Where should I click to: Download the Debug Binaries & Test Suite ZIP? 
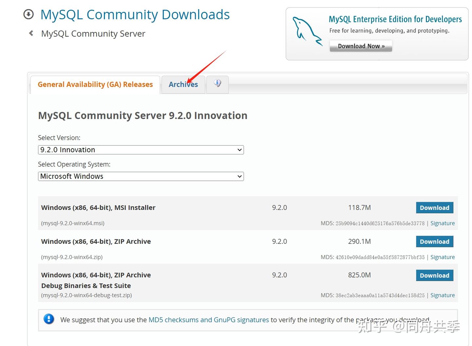435,275
